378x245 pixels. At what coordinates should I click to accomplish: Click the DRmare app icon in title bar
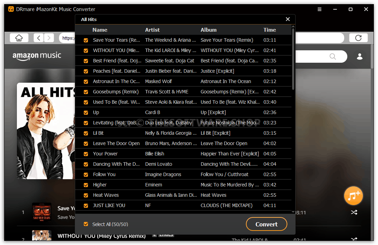pyautogui.click(x=11, y=9)
